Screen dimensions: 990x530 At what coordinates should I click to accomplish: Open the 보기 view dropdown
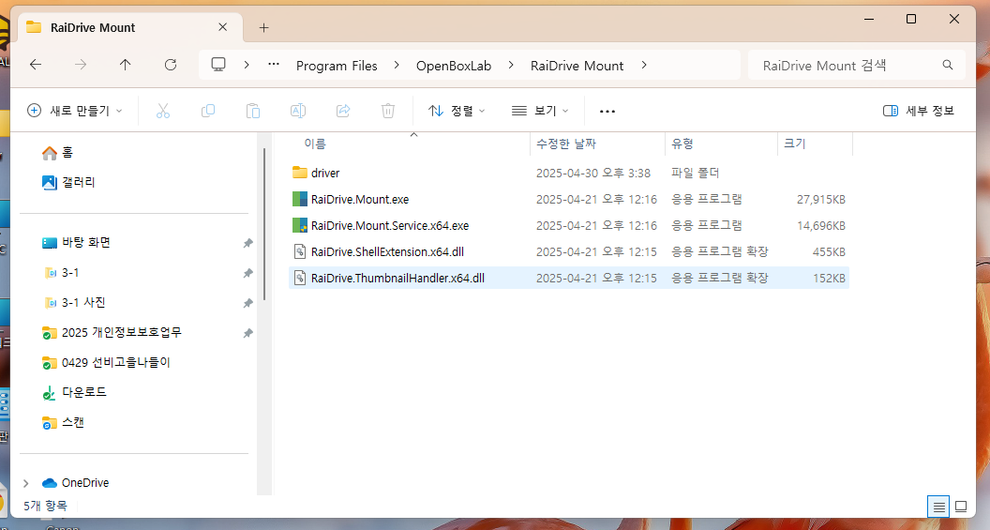(540, 111)
